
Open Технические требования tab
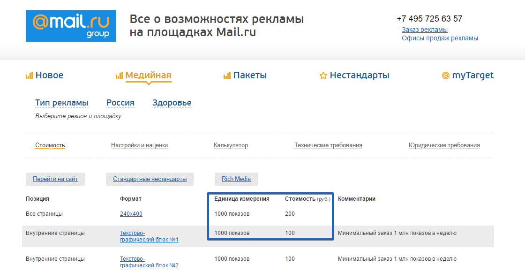coord(328,145)
